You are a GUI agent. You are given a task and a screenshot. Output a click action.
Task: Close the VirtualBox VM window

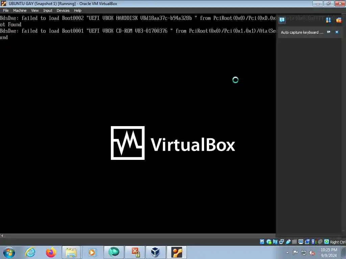(x=340, y=3)
